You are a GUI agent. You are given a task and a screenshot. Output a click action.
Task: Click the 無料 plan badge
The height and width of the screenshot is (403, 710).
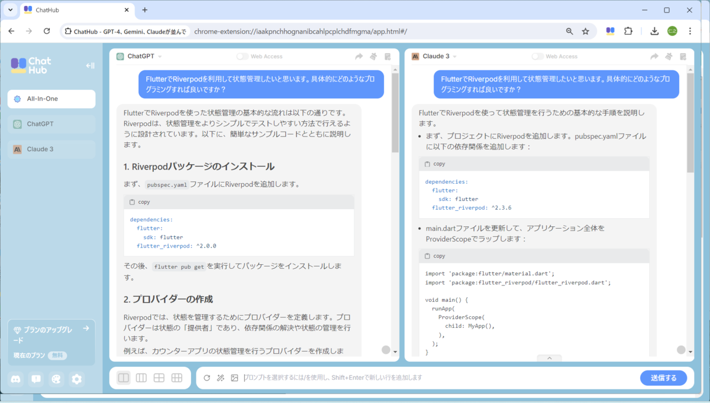tap(57, 356)
